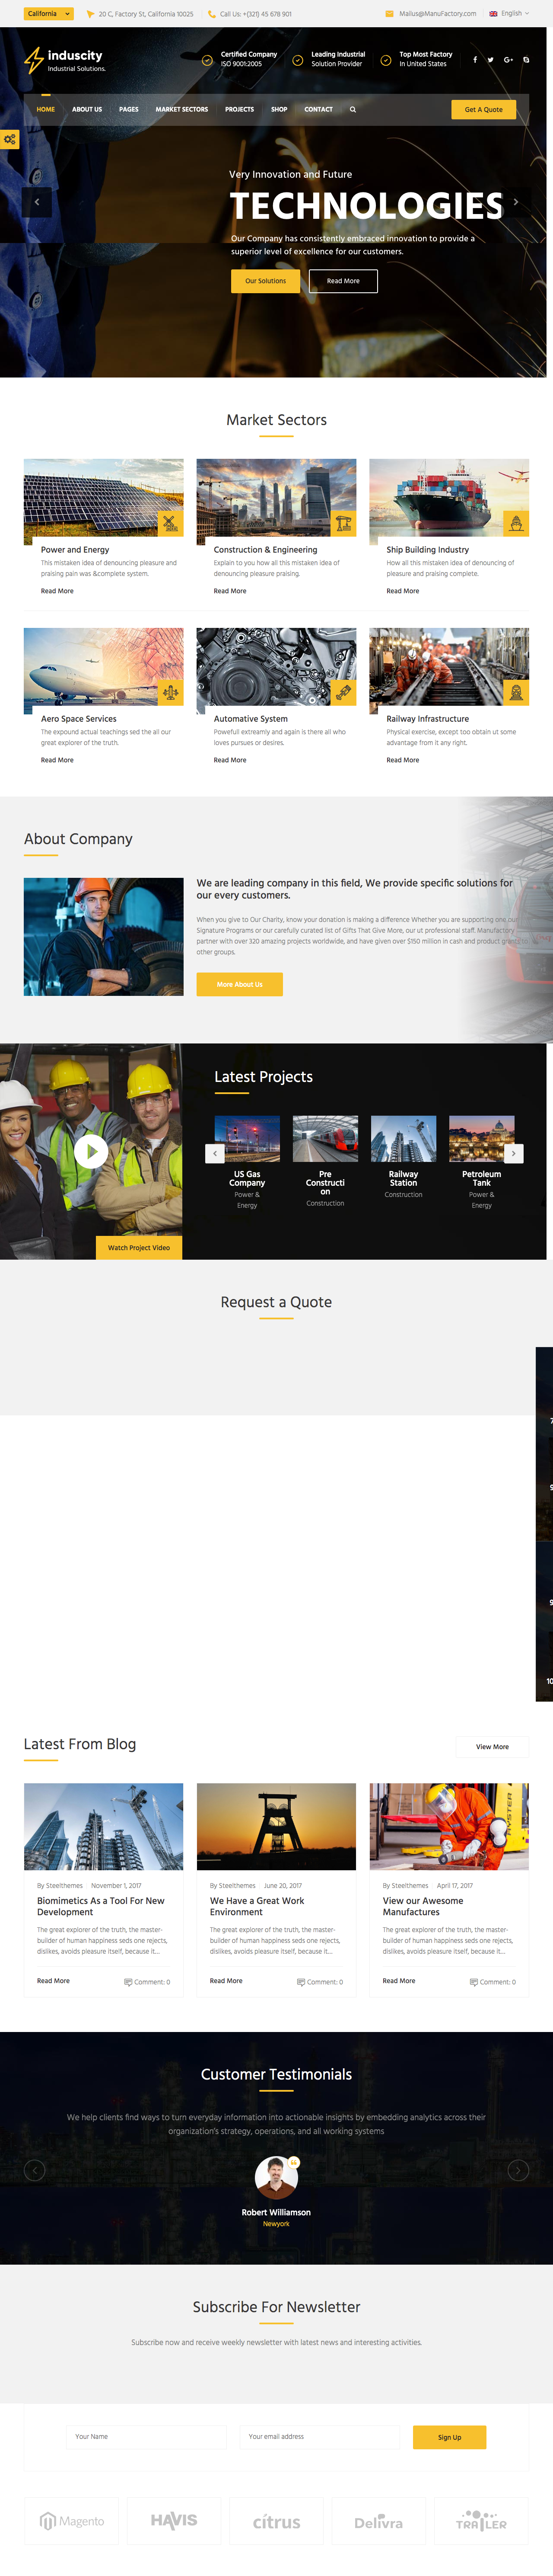This screenshot has height=2576, width=553.
Task: Open the Market Sectors menu
Action: (x=182, y=110)
